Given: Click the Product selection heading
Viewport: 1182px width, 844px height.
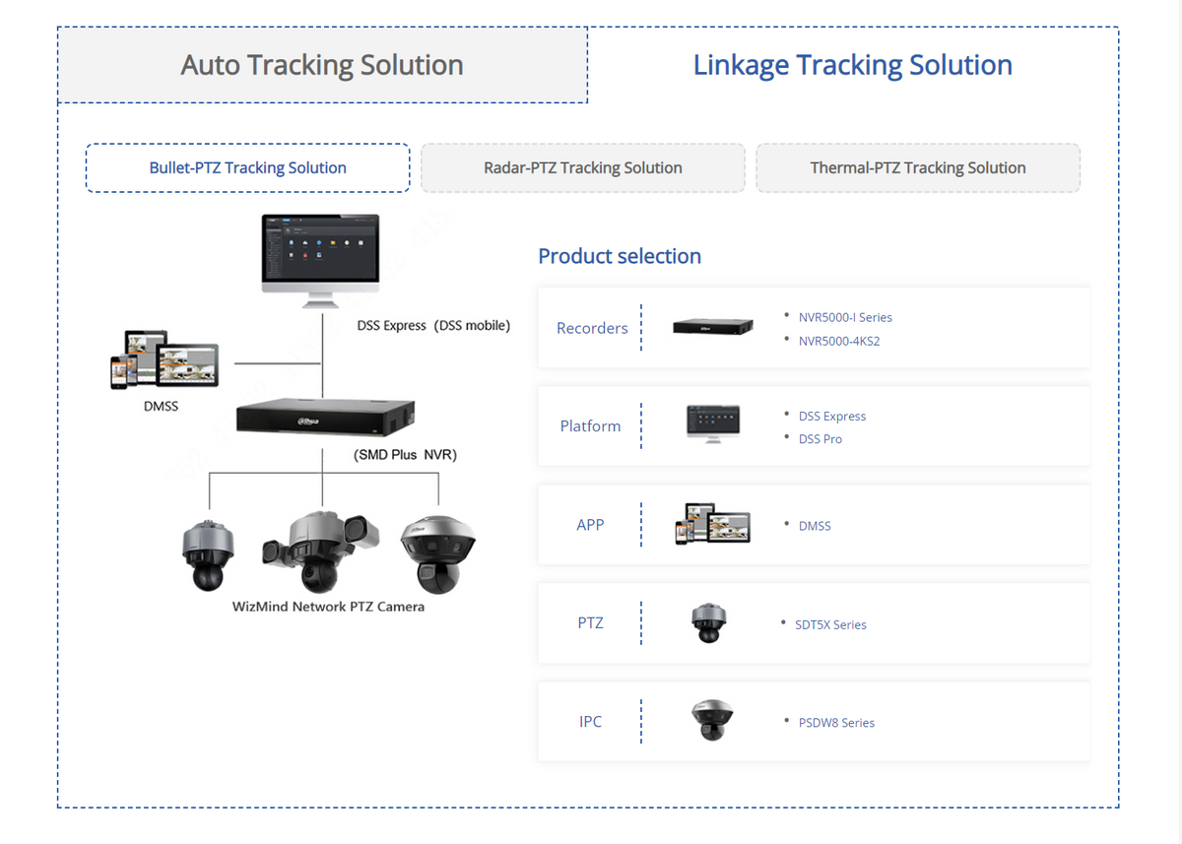Looking at the screenshot, I should point(620,256).
